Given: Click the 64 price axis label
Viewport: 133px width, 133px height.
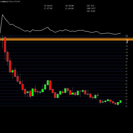Looking at the screenshot, I should pyautogui.click(x=126, y=84).
